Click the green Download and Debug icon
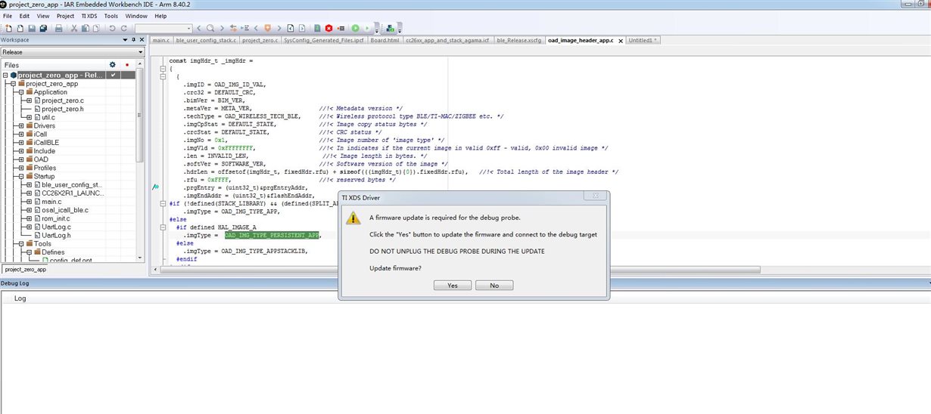The height and width of the screenshot is (414, 931). coord(355,28)
